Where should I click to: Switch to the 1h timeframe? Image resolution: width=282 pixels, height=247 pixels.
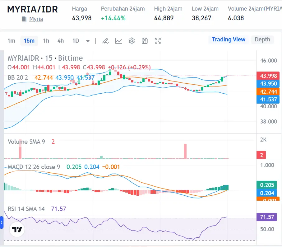(46, 41)
